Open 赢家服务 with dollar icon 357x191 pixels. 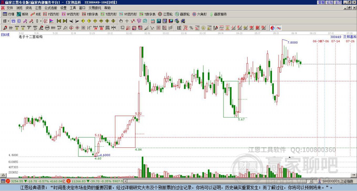[x=218, y=14]
